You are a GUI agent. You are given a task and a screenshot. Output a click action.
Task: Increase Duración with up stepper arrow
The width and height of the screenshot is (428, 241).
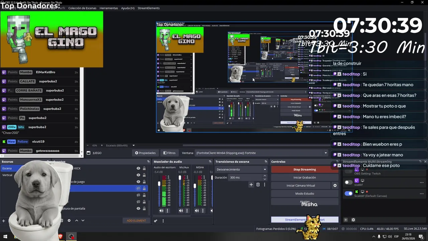(x=265, y=176)
